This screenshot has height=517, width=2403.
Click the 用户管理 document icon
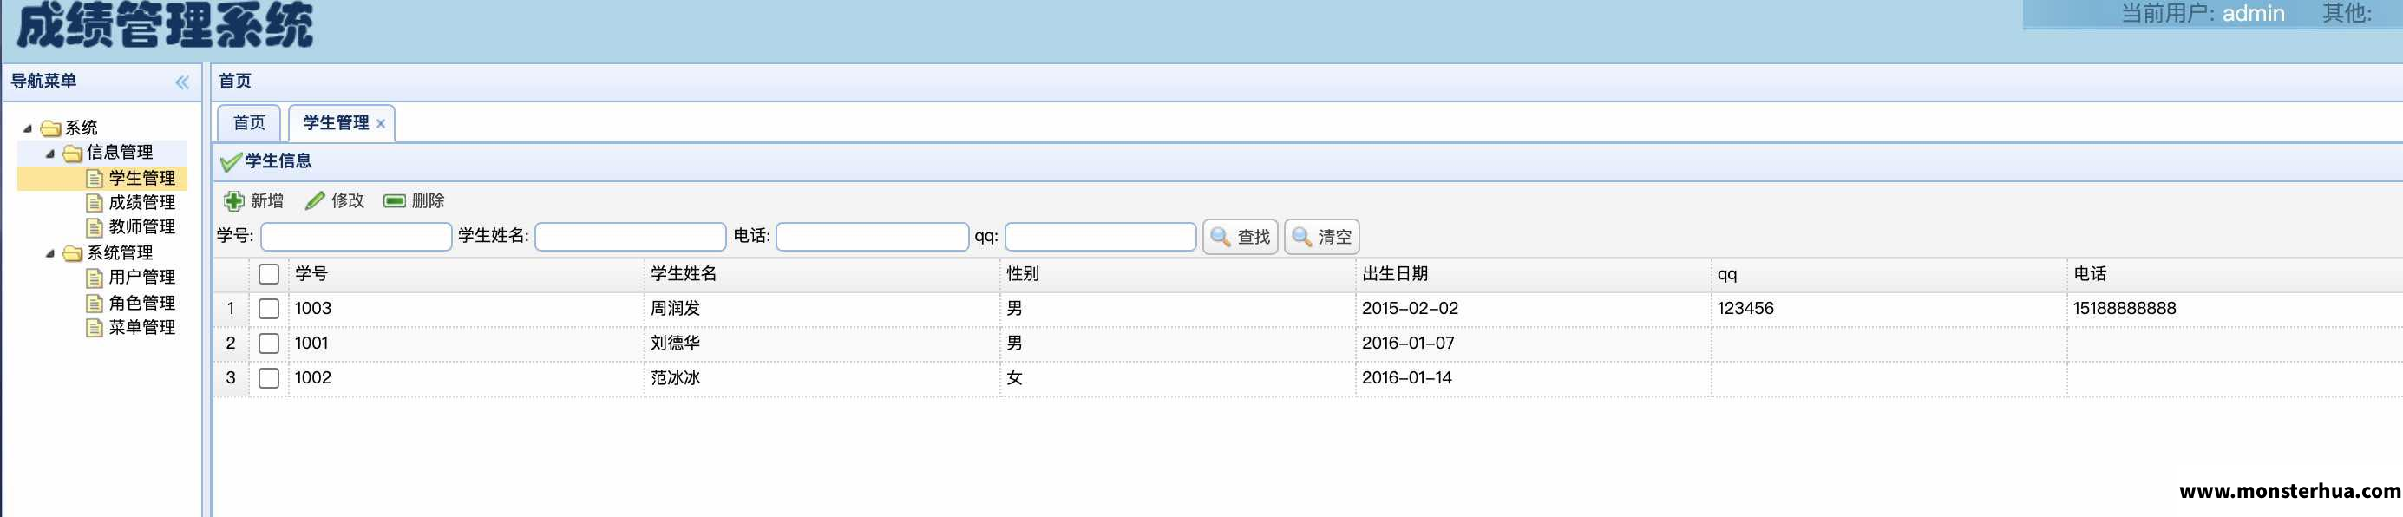(x=95, y=278)
